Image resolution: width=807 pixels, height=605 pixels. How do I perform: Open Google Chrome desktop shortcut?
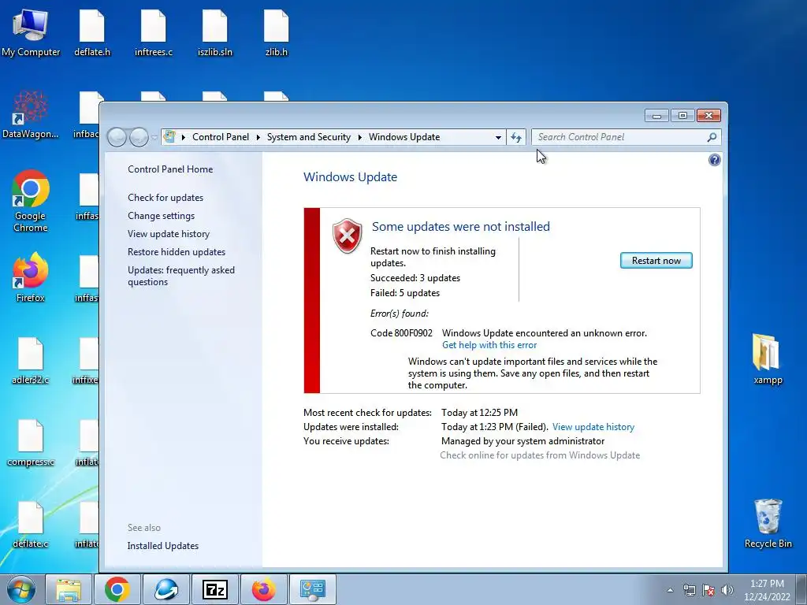coord(31,201)
